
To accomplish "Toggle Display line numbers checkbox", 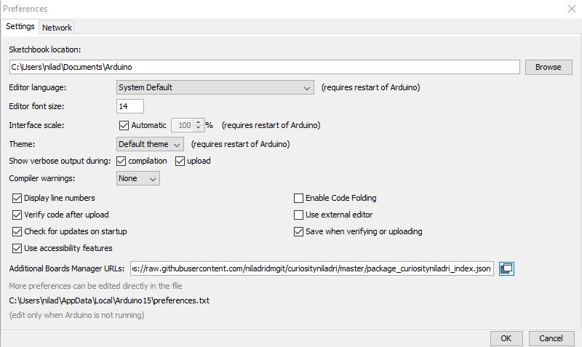I will (17, 198).
